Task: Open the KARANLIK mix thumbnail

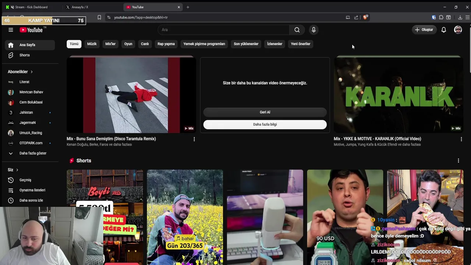Action: point(399,95)
